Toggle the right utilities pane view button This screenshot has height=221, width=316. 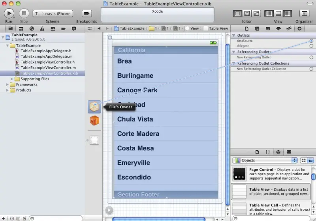(288, 13)
